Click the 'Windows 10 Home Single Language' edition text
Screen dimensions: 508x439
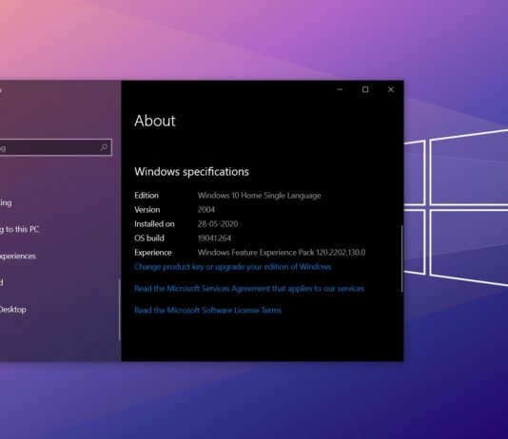(259, 196)
